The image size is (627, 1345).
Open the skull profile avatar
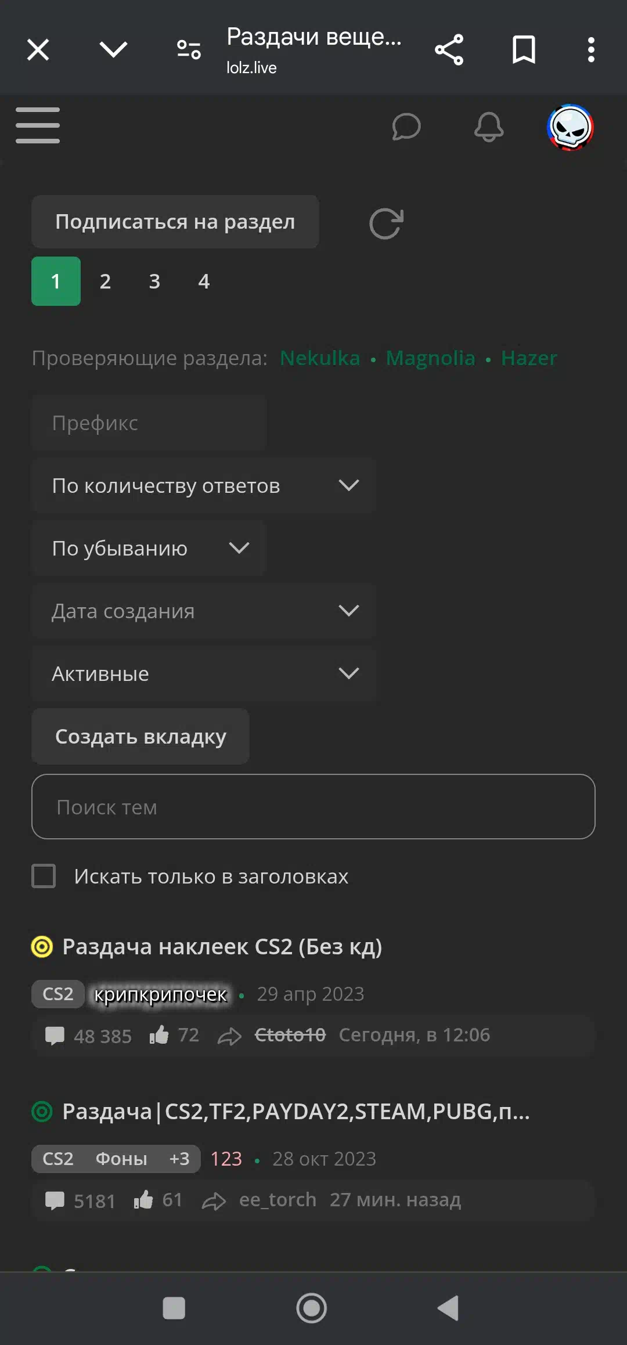570,127
